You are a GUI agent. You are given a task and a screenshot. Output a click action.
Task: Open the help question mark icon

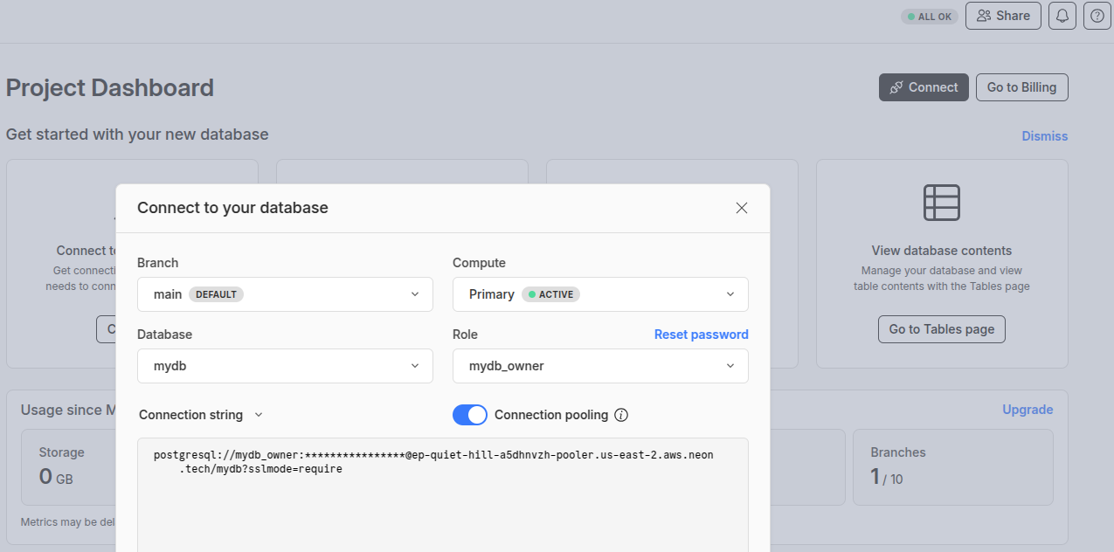1097,16
